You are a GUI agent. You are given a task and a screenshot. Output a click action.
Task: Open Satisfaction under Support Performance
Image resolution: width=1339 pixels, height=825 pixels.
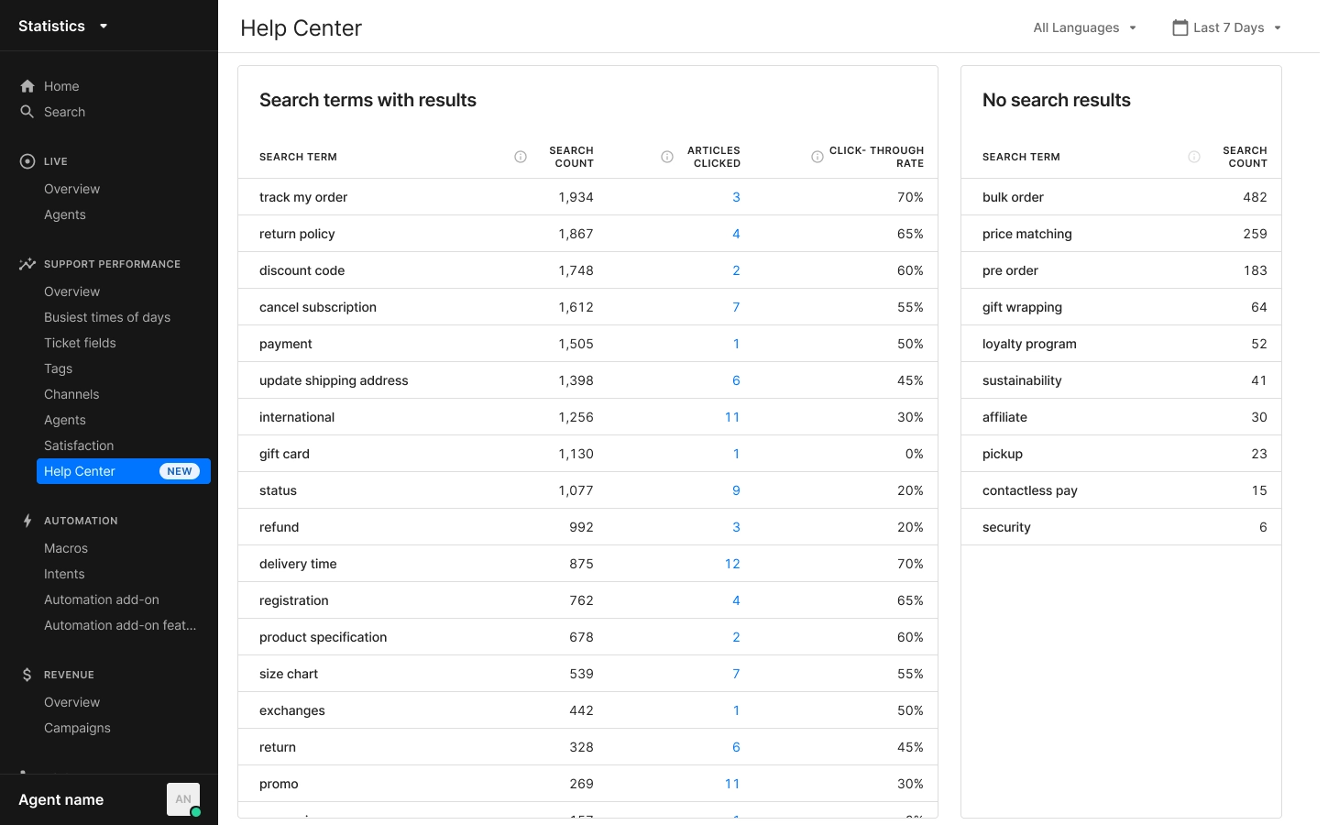[x=79, y=445]
